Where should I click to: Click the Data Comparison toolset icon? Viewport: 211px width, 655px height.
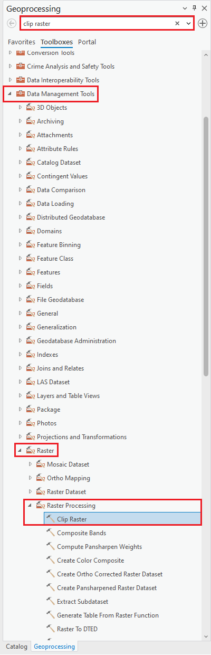(31, 190)
